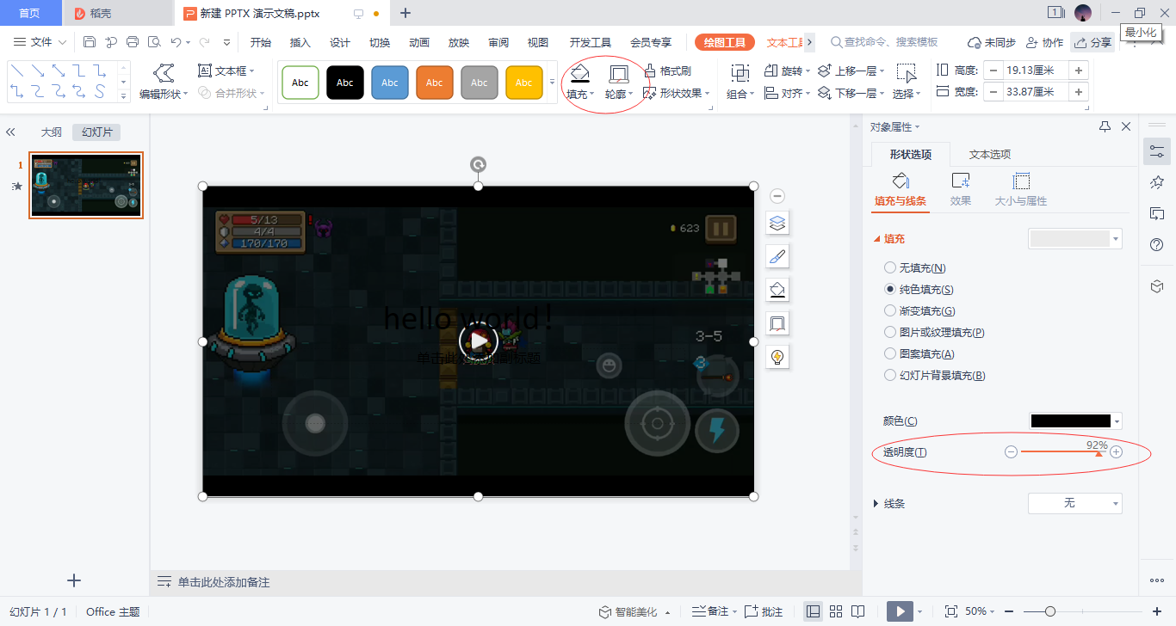Image resolution: width=1176 pixels, height=626 pixels.
Task: Insert a 文本框 text box
Action: [x=227, y=71]
